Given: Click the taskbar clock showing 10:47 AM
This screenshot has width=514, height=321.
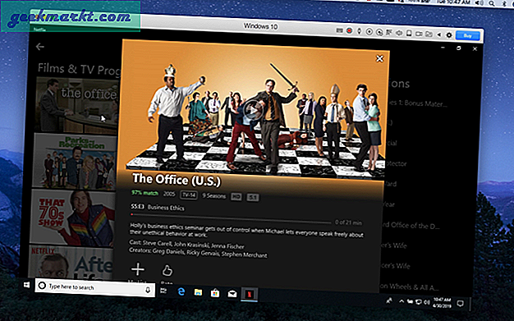Looking at the screenshot, I should coord(442,303).
